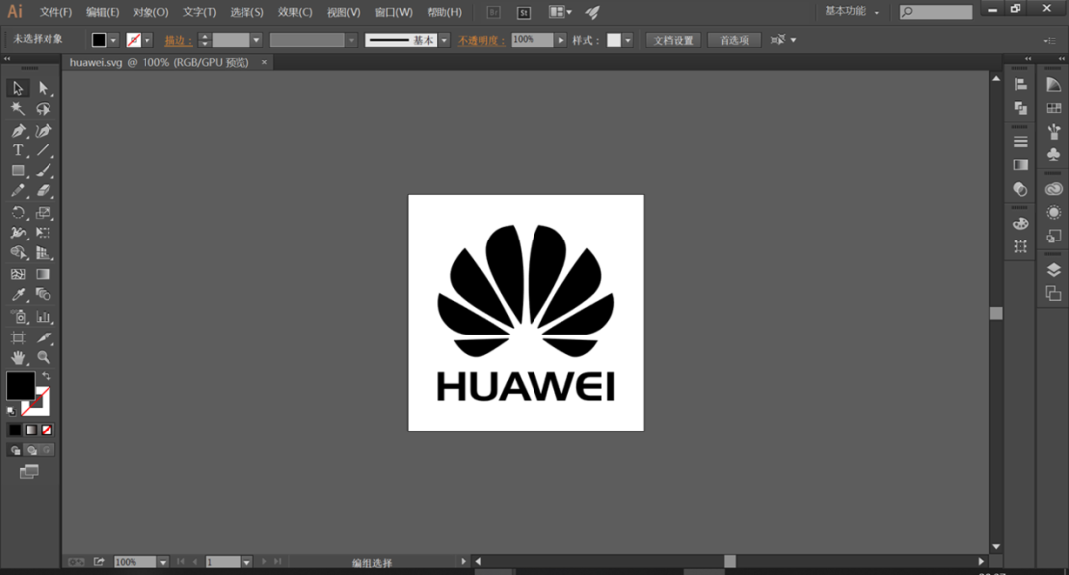Click the vertical scrollbar thumb
This screenshot has width=1069, height=575.
(x=996, y=313)
